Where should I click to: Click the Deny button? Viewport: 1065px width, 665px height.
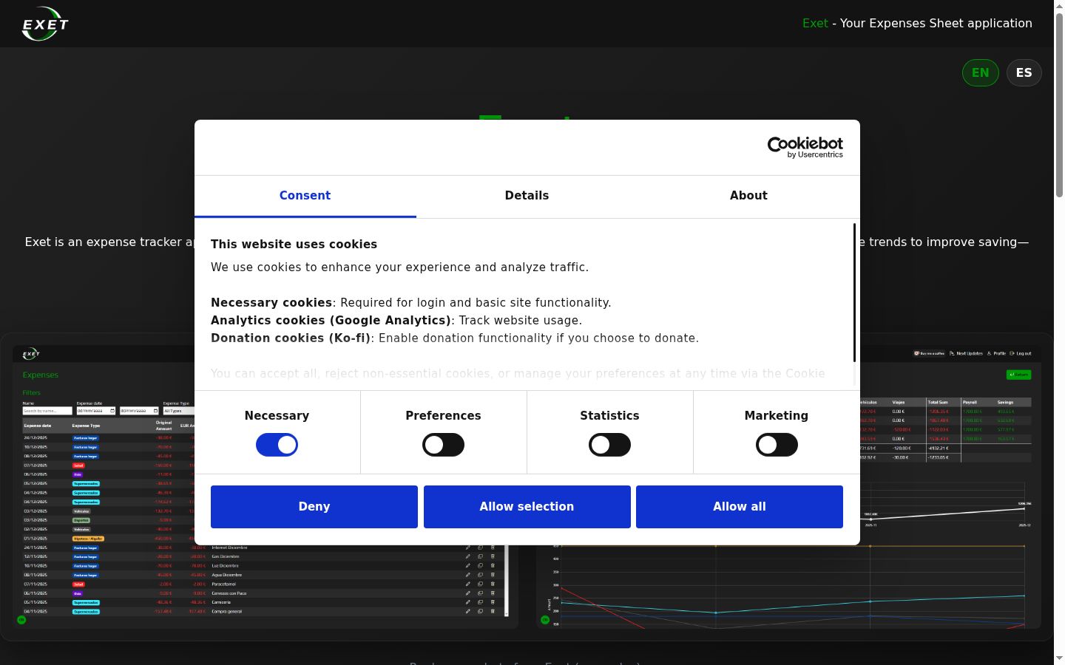314,507
